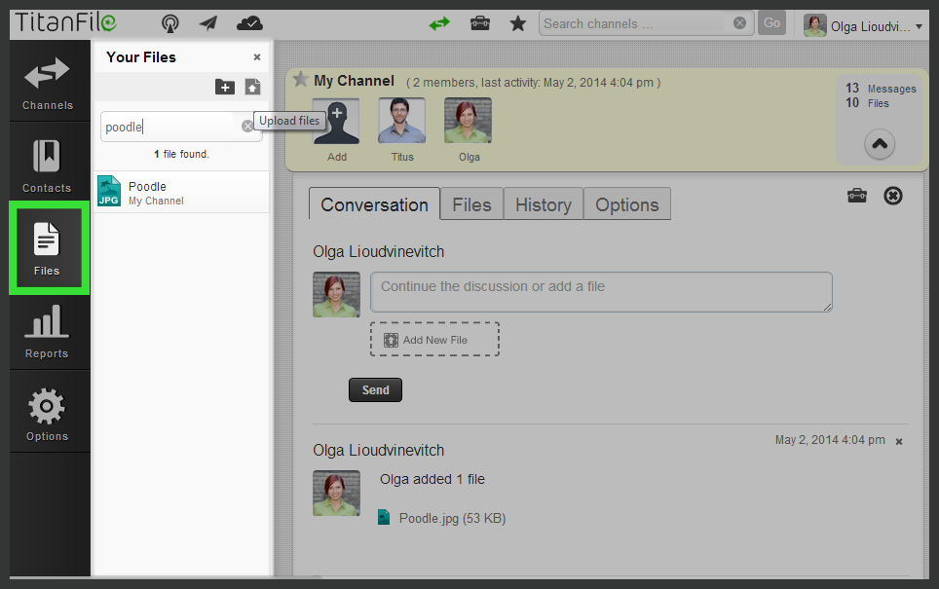Click the briefcase icon beside tabs
939x589 pixels.
point(857,196)
